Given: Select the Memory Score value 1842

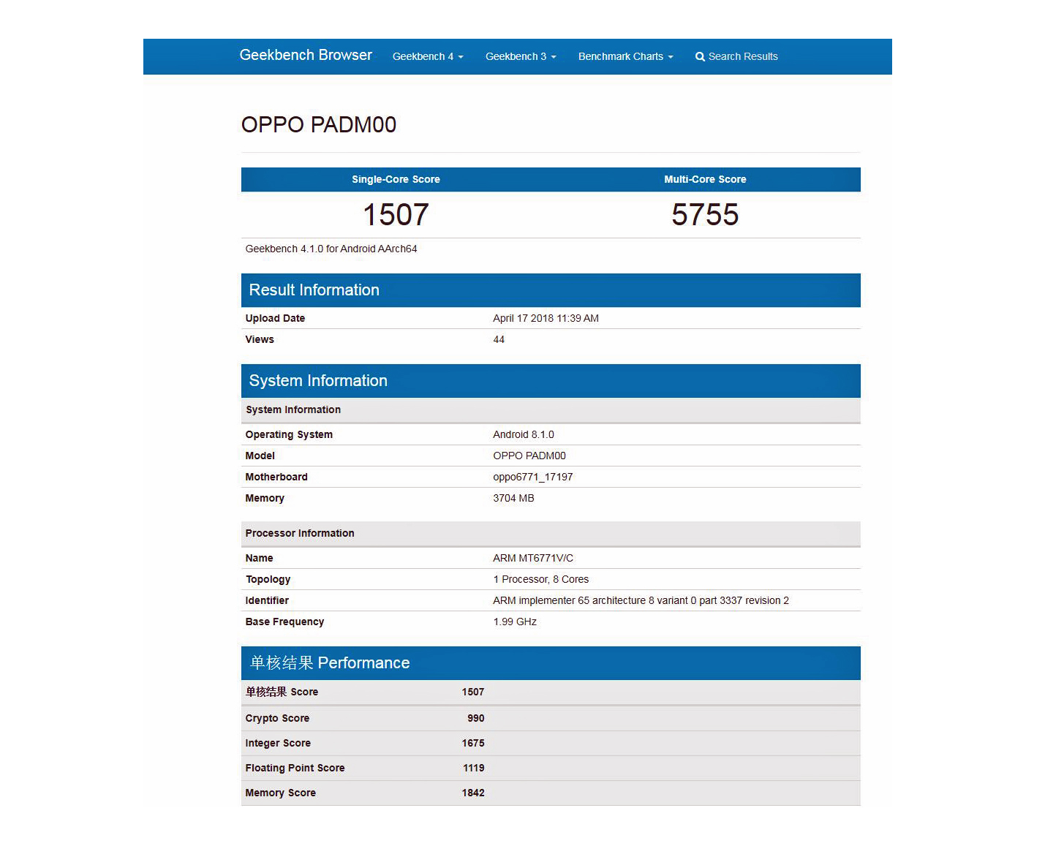Looking at the screenshot, I should 473,793.
